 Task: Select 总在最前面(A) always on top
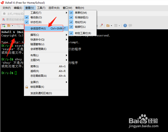point(46,76)
